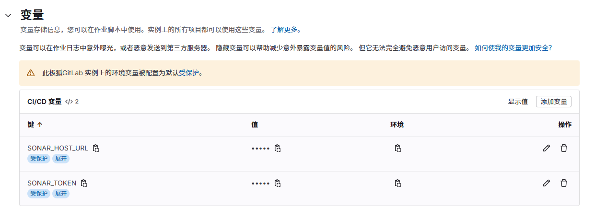595x207 pixels.
Task: Click the 变量 section heading
Action: (32, 15)
